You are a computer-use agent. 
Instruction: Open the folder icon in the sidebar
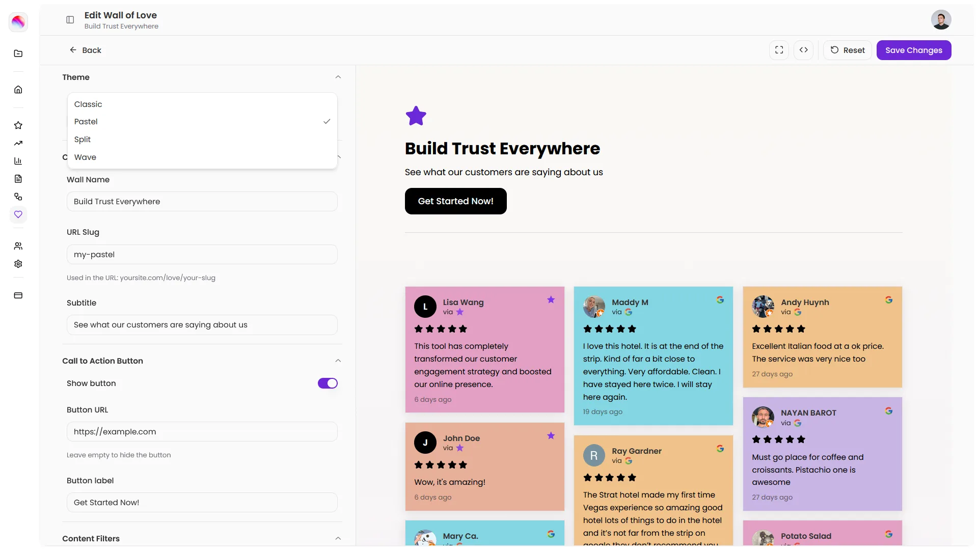[x=18, y=53]
